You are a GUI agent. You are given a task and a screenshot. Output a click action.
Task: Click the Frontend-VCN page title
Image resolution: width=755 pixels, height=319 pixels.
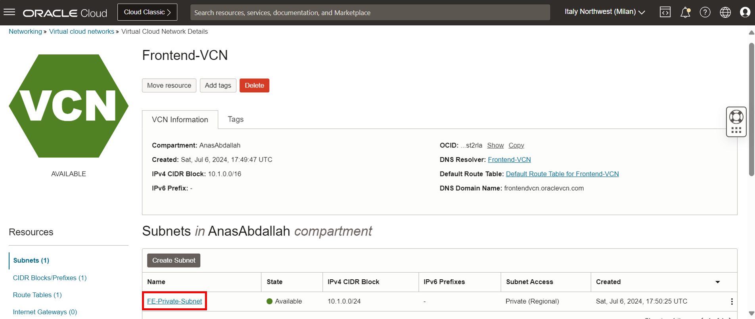point(185,55)
